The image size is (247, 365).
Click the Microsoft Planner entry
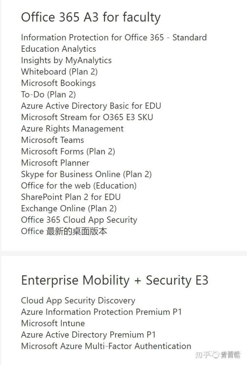tap(55, 163)
